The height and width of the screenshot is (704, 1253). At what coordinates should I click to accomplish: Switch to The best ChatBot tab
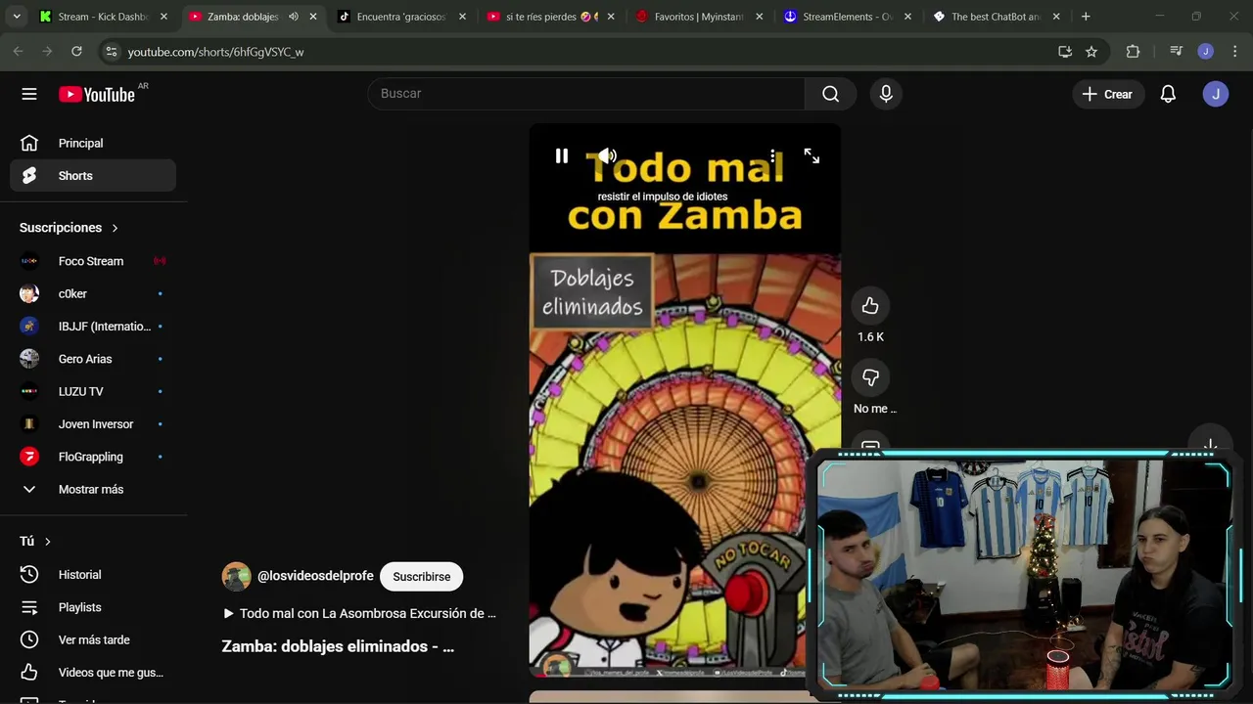click(x=996, y=17)
